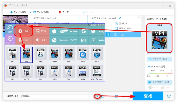Viewport: 177px width, 103px height.
Task: Choose the MOV QuickTime format icon
Action: [x=83, y=54]
